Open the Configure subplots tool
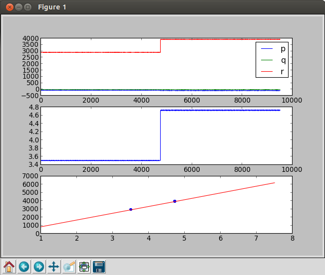325x275 pixels. pos(84,267)
